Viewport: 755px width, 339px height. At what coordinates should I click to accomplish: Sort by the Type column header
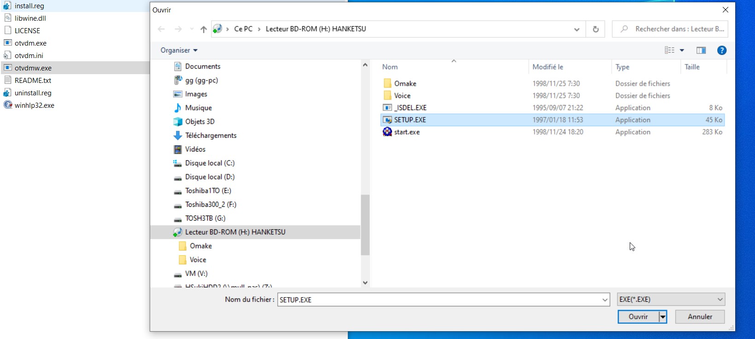point(622,67)
